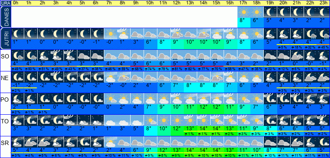Screen dimensions: 330x158
Task: Click the windy moon icon for PO at 19h
Action: coord(270,99)
